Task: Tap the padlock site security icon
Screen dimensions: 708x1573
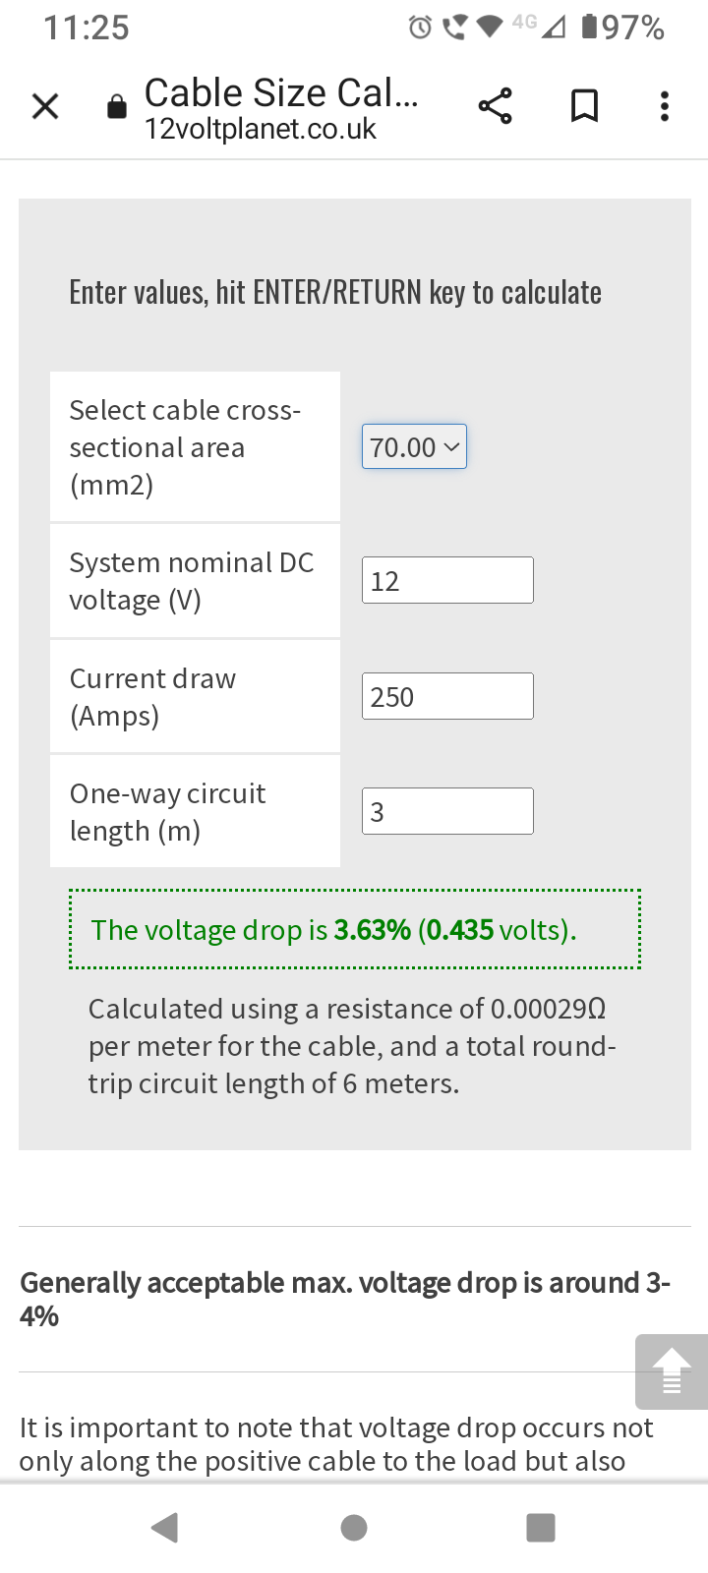Action: click(116, 107)
